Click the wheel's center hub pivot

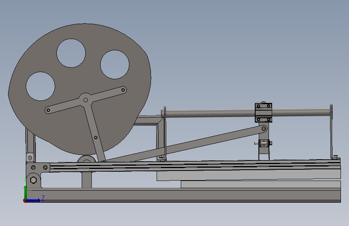click(85, 100)
